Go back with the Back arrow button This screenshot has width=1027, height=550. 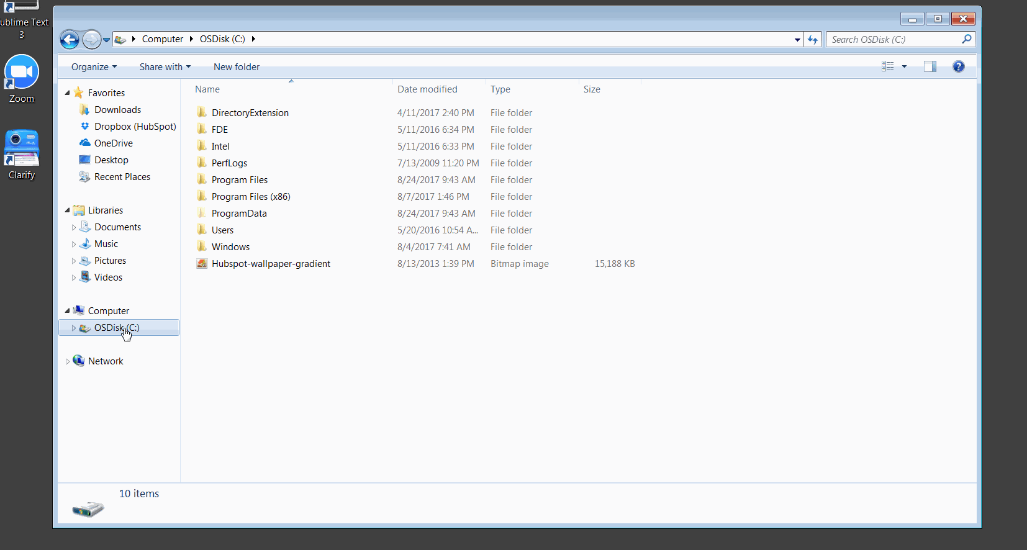tap(70, 40)
